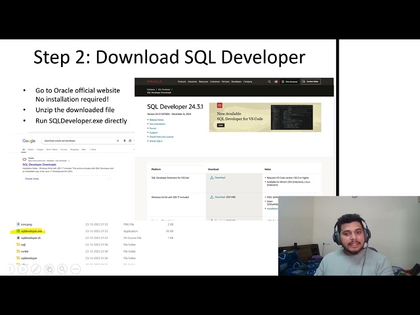
Task: Open the Support link
Action: [154, 133]
